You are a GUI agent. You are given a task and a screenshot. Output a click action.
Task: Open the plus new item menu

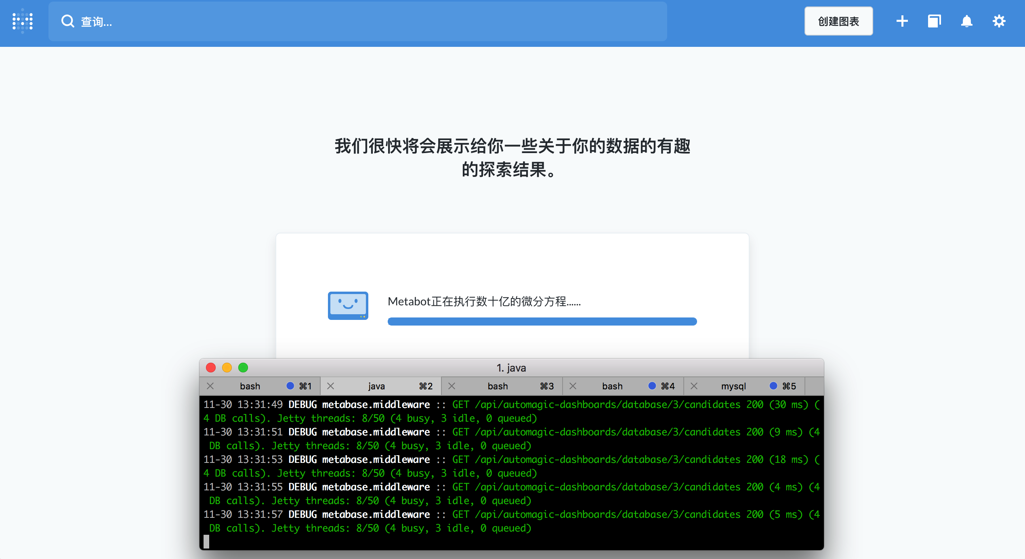pos(902,21)
